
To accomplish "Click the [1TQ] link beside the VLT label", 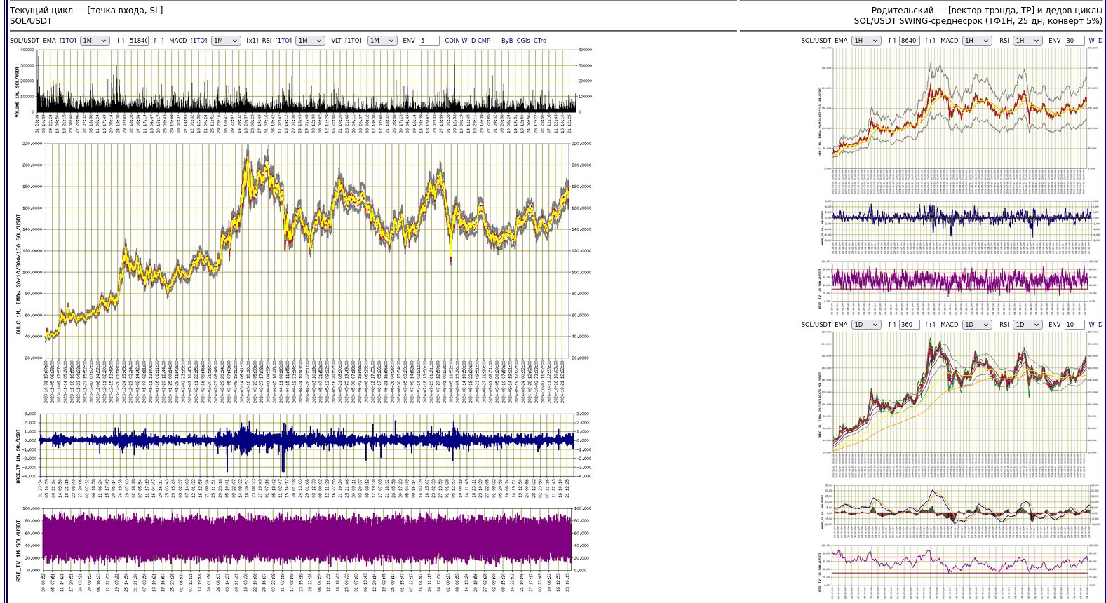I will tap(353, 41).
